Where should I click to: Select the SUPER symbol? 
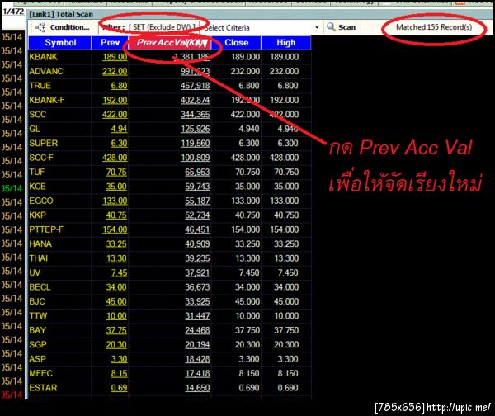[x=43, y=143]
